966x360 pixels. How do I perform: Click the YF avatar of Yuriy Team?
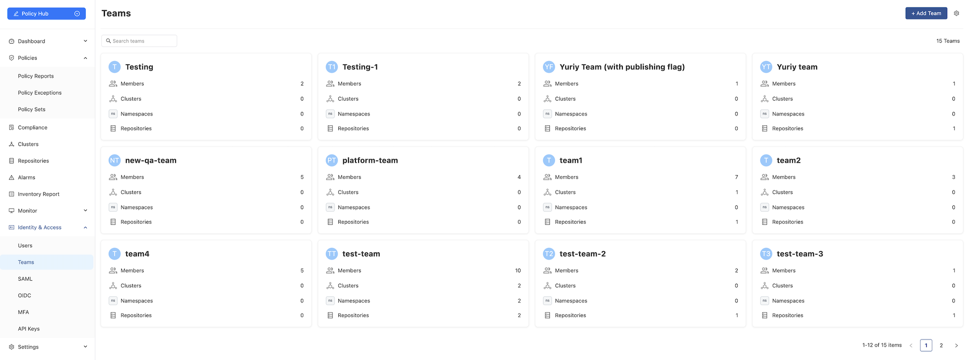point(549,67)
